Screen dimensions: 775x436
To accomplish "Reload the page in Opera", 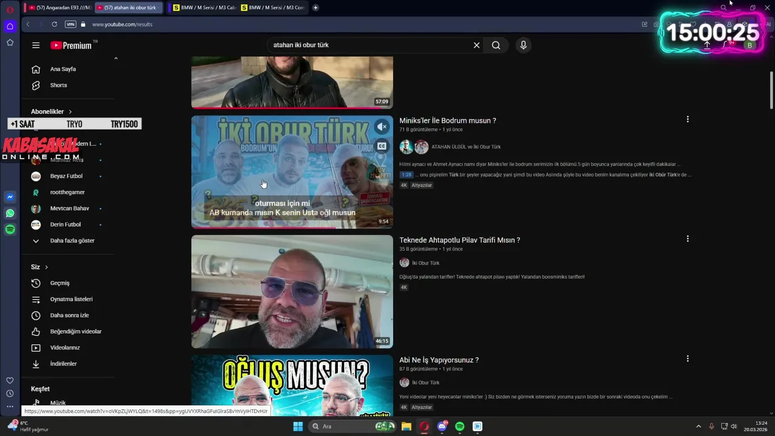I will coord(54,24).
